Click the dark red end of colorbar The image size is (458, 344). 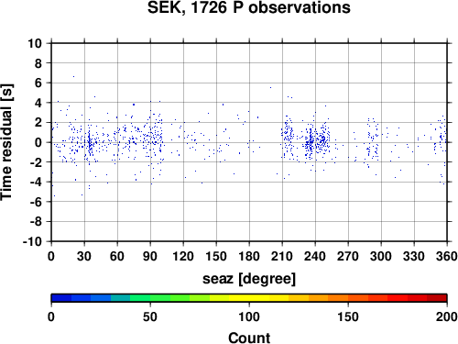(x=437, y=298)
